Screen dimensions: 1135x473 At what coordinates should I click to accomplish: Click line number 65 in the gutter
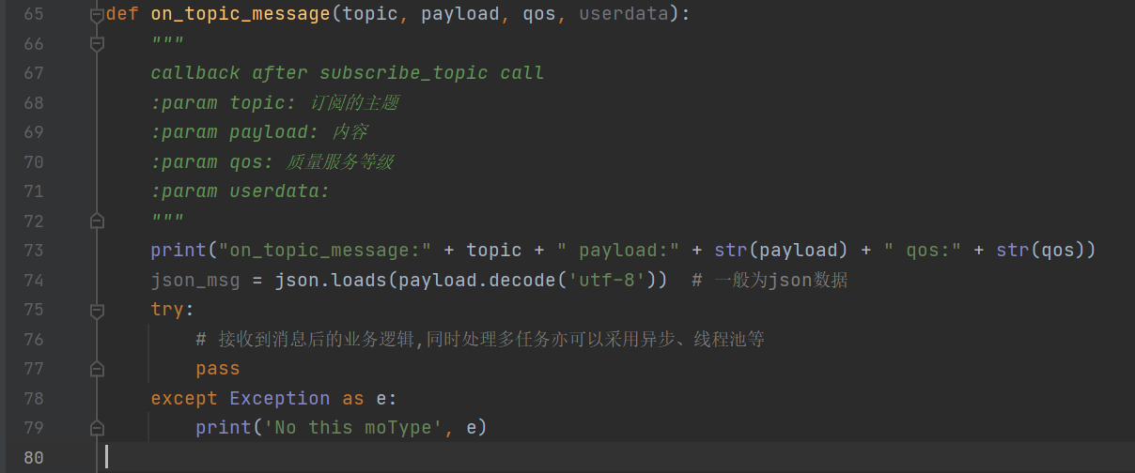pos(33,14)
